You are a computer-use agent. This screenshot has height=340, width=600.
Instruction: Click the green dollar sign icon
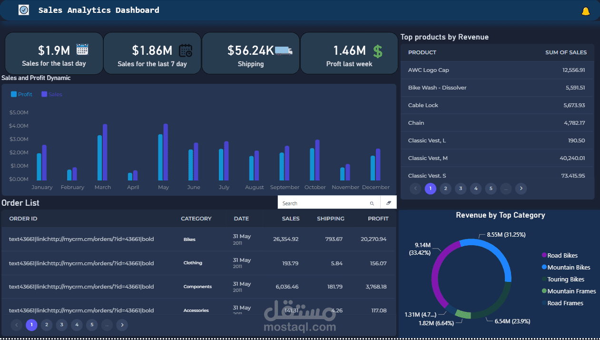pos(378,51)
